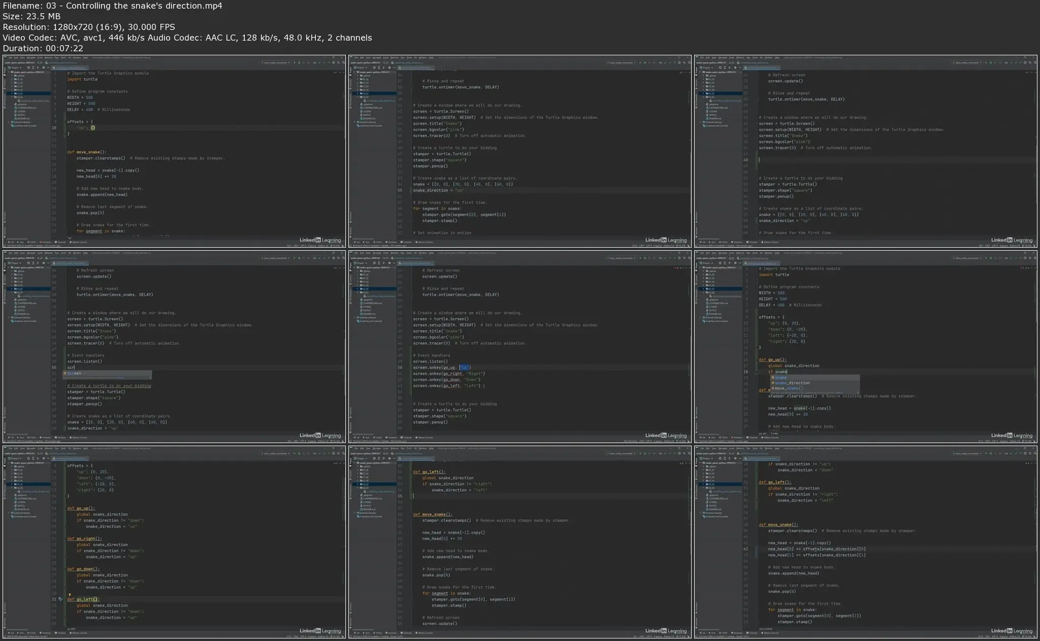Click the gutter icon beside line 31 'def go_left'
1040x641 pixels.
60,599
